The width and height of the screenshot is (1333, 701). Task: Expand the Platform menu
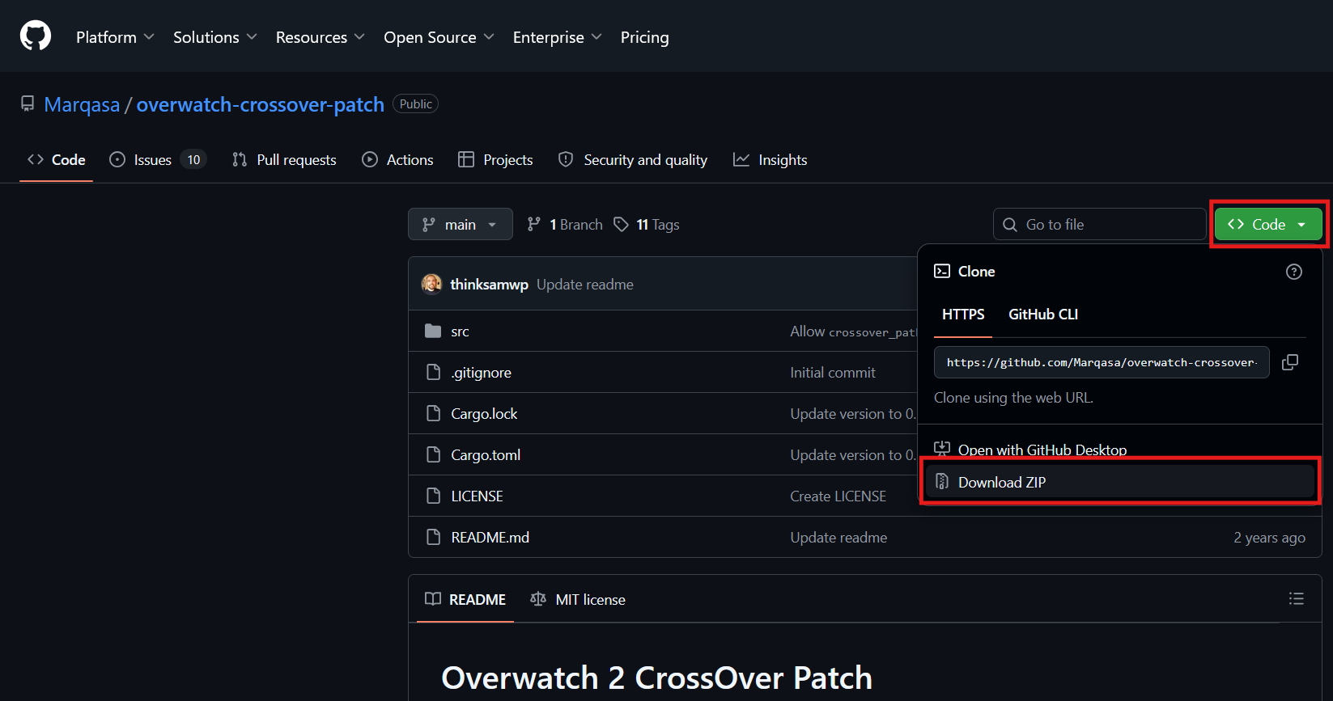(115, 37)
